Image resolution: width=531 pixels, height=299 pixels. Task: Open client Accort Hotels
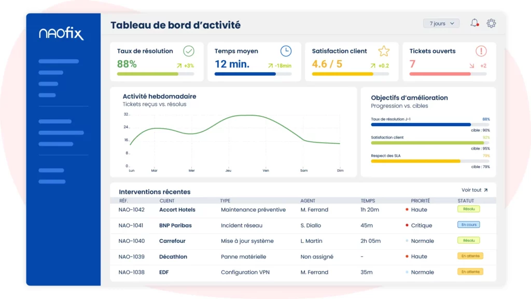pyautogui.click(x=177, y=210)
